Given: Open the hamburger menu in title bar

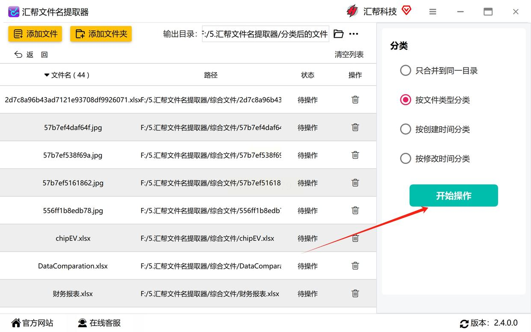Looking at the screenshot, I should point(433,12).
